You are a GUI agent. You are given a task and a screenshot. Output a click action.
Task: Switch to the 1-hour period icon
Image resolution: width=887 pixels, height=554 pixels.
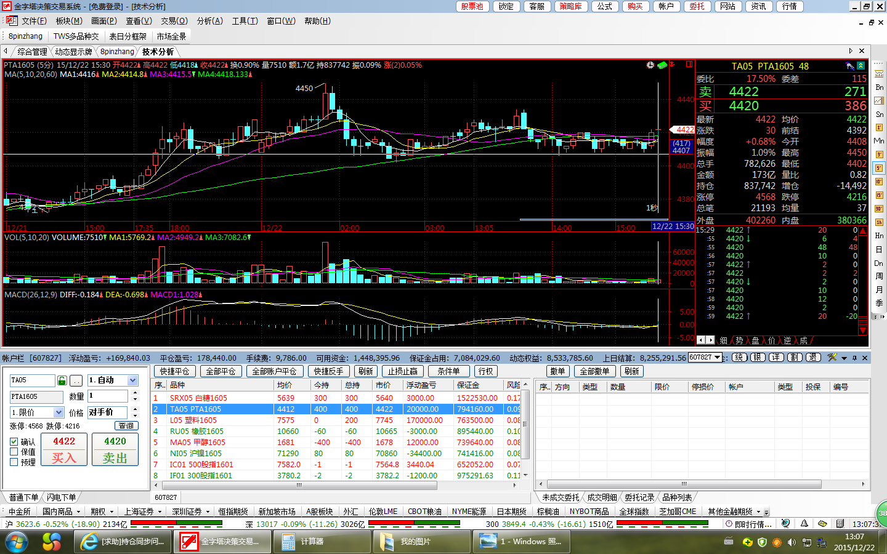pos(879,222)
